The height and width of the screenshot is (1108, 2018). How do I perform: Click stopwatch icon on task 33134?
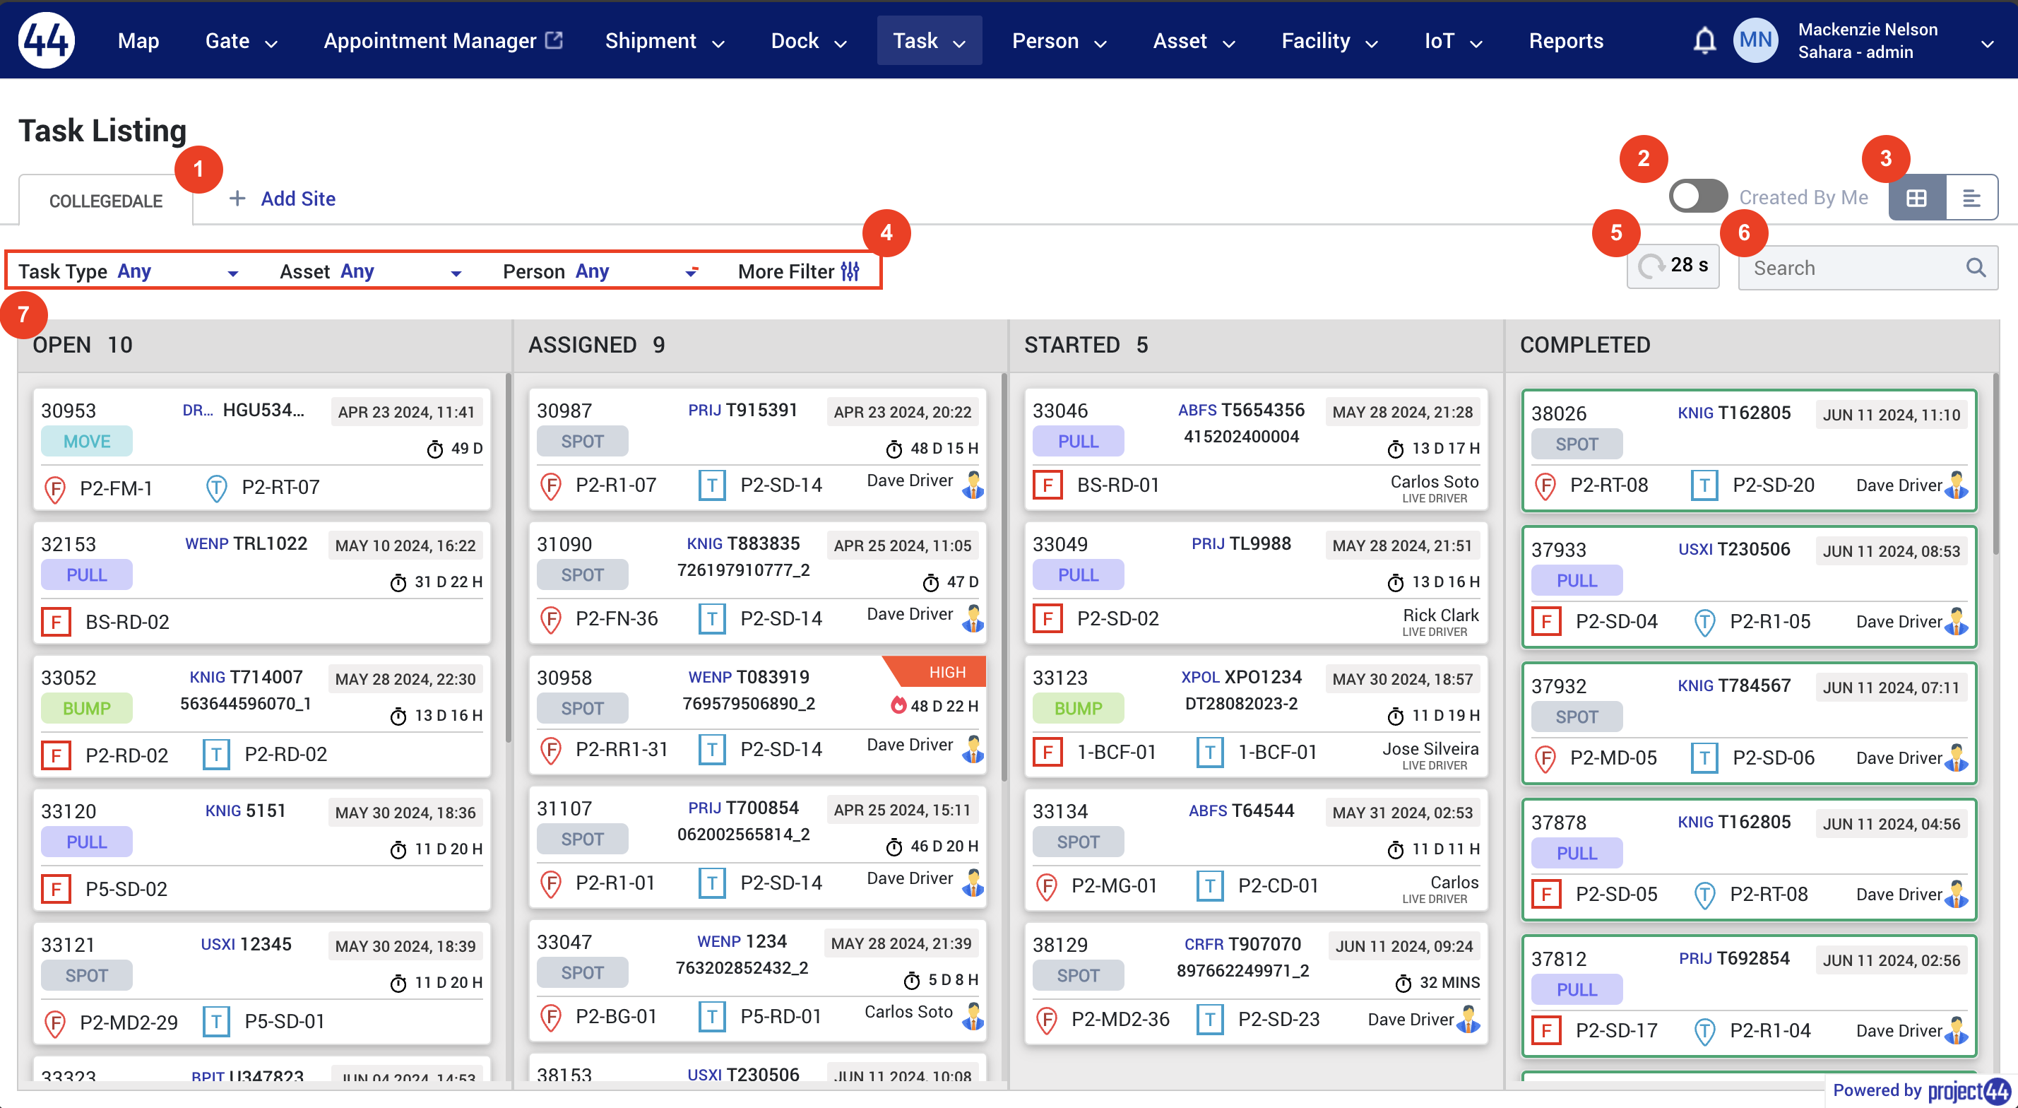point(1394,849)
